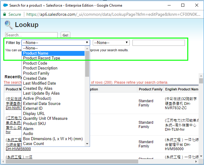Screen dimensions: 204x165
Task: Click the Lookup magnifying glass icon
Action: tap(8, 25)
